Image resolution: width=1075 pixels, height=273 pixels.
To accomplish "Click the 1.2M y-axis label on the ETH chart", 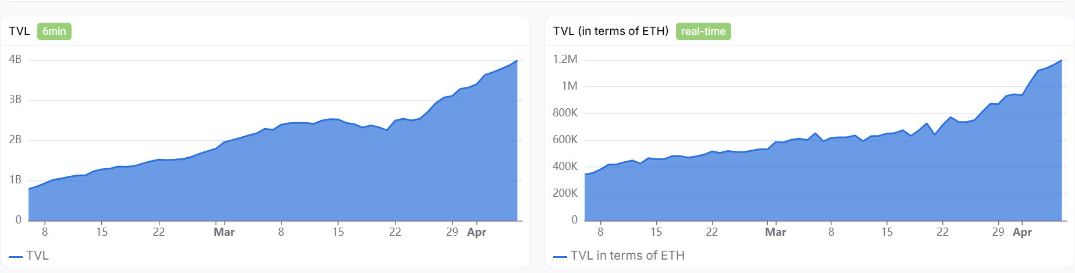I will [x=565, y=59].
